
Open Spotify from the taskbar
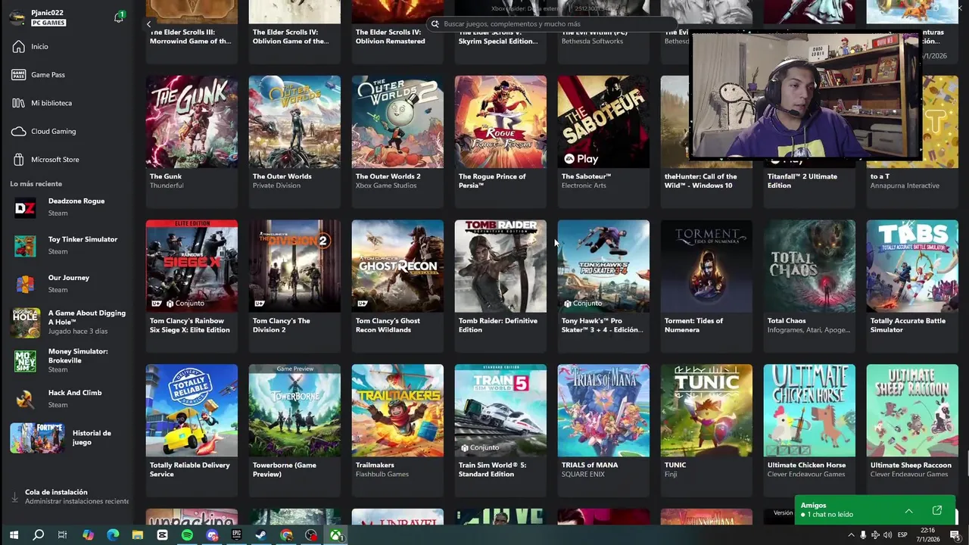tap(187, 535)
